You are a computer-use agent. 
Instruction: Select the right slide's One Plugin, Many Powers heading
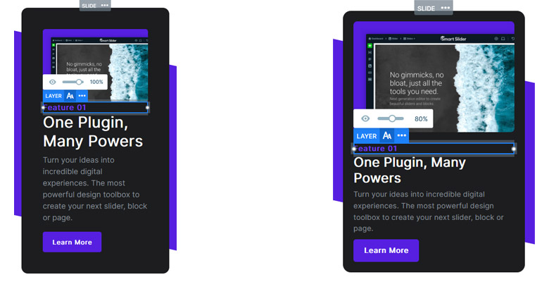[410, 170]
